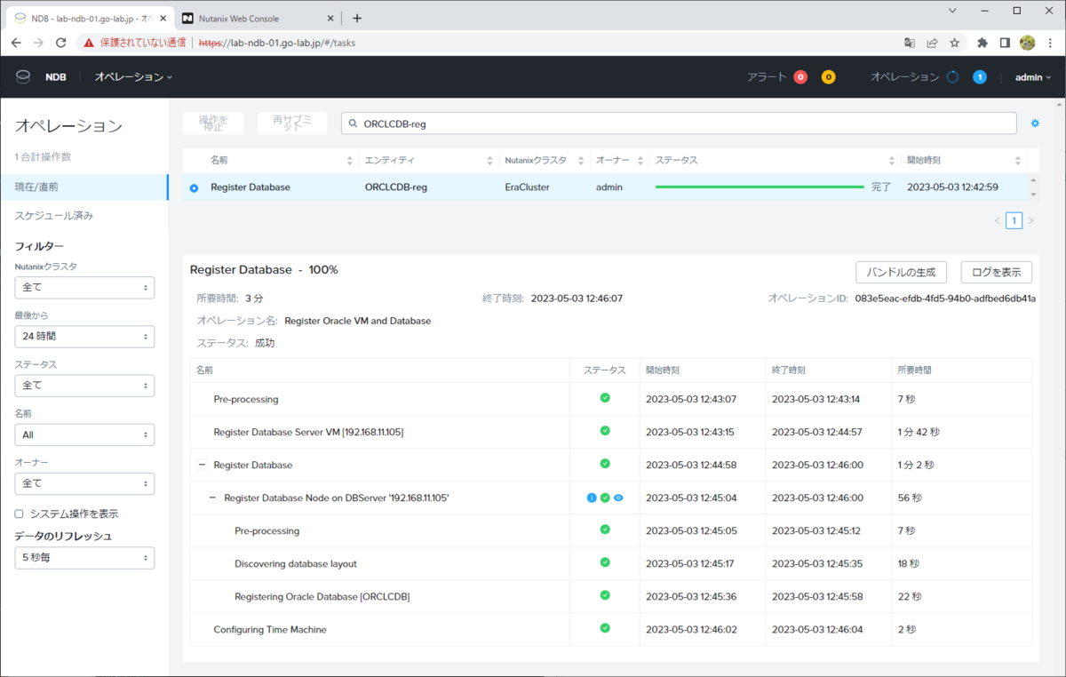Click the insecure connection warning icon
The height and width of the screenshot is (677, 1066).
[89, 43]
